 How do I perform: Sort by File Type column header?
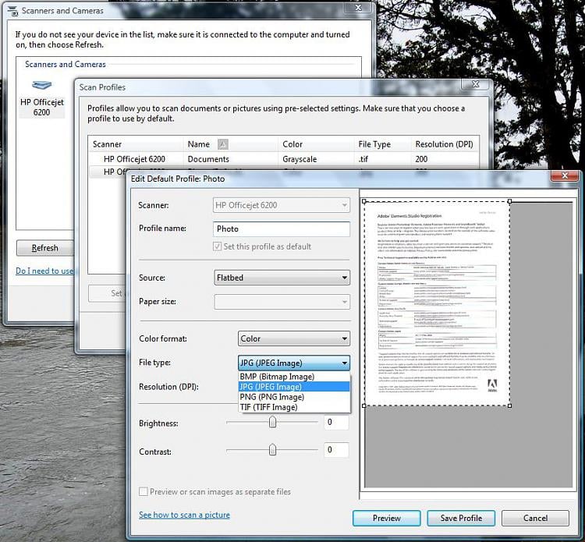click(x=383, y=144)
